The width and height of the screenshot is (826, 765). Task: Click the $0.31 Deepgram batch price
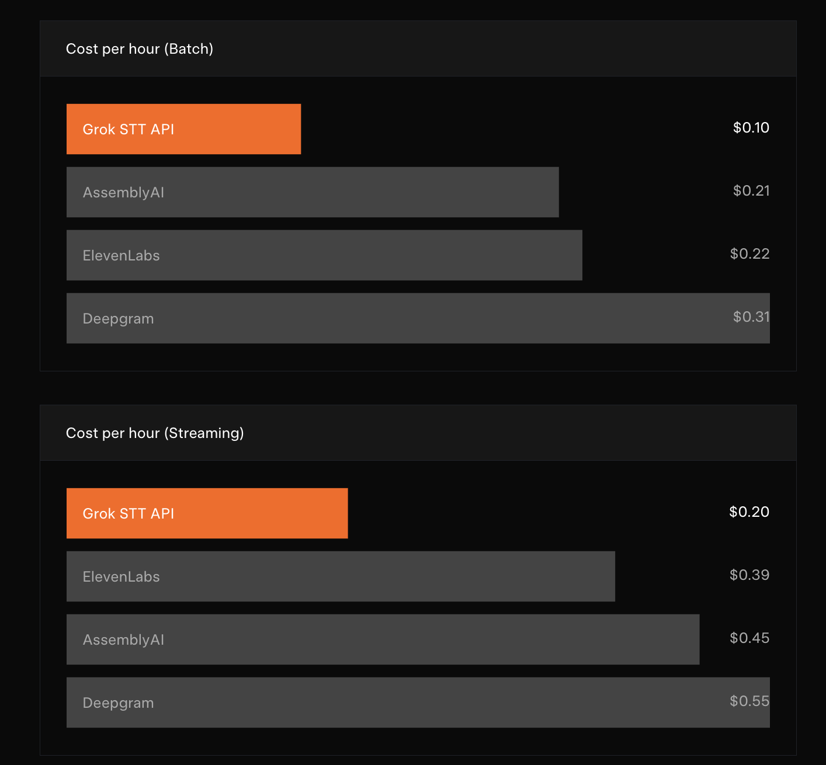(751, 317)
